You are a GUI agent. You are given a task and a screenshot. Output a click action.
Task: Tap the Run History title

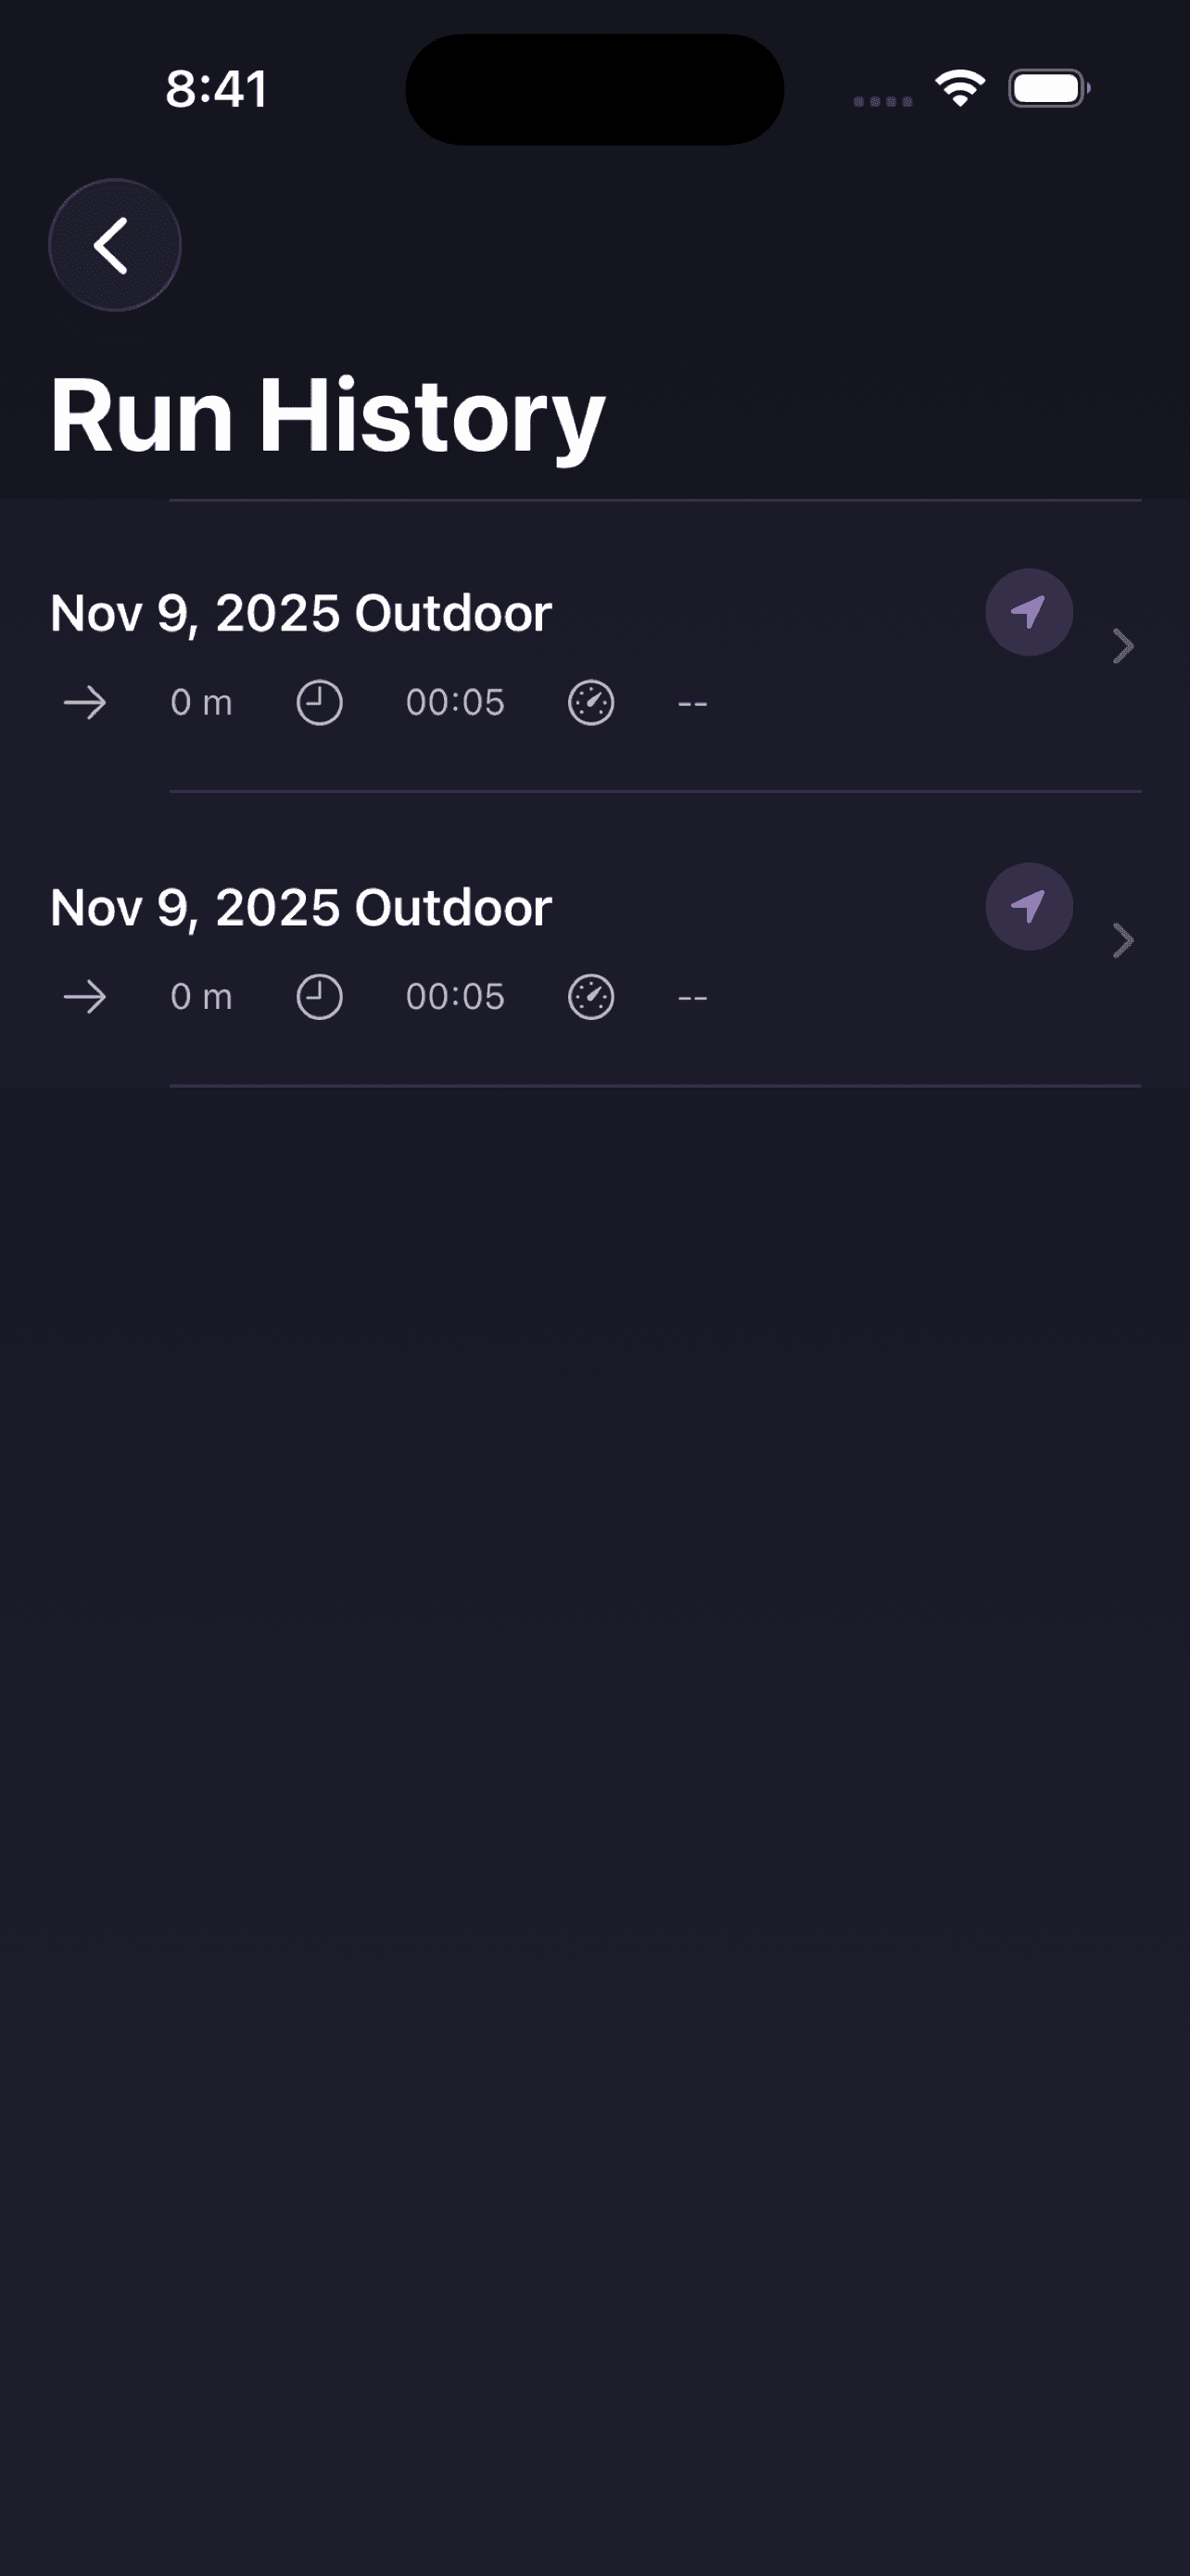(328, 415)
